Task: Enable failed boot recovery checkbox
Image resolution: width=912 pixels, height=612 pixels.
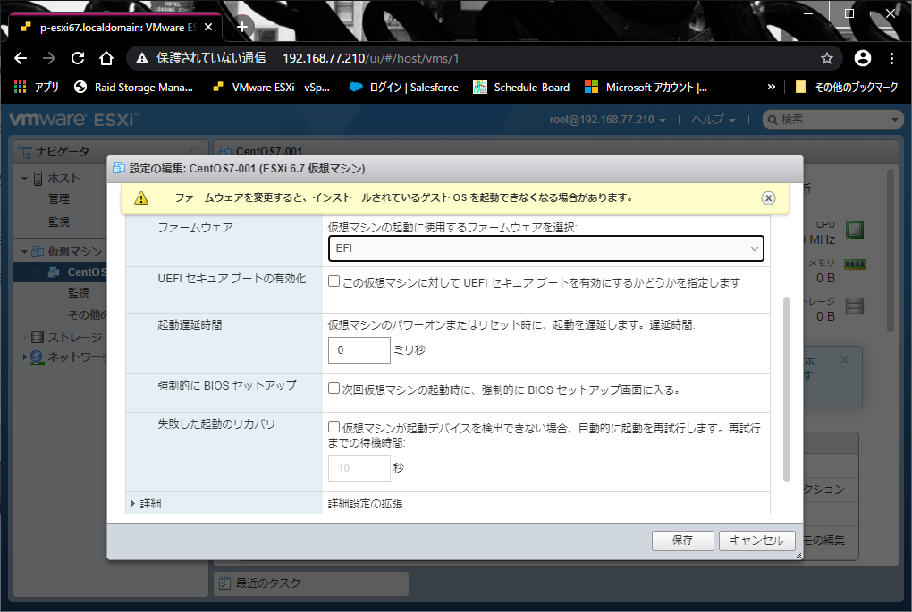Action: (x=334, y=427)
